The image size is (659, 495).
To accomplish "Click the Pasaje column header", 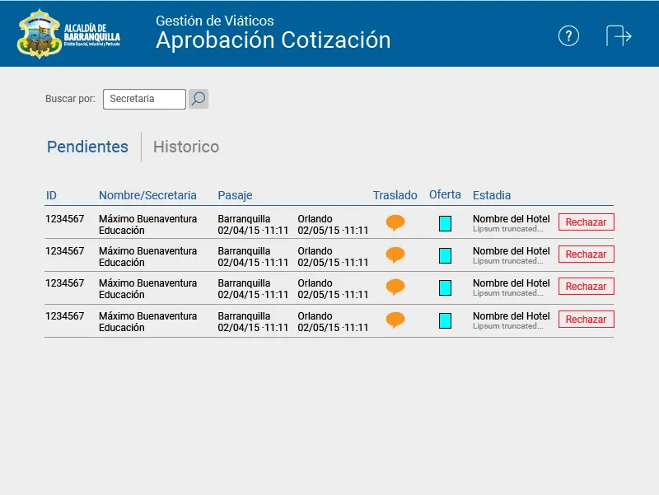I will click(x=235, y=195).
